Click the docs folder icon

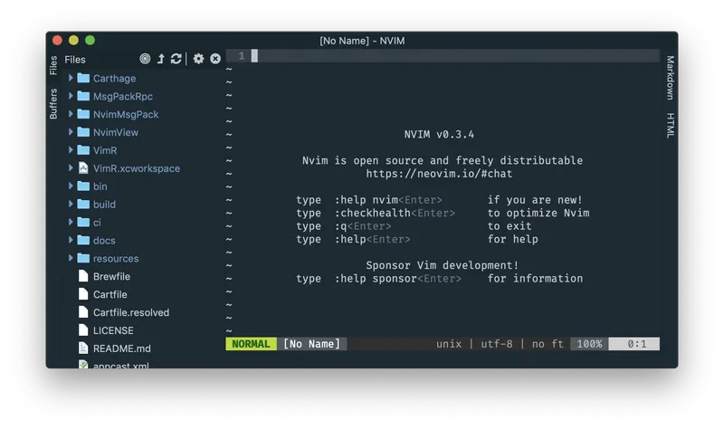(83, 240)
